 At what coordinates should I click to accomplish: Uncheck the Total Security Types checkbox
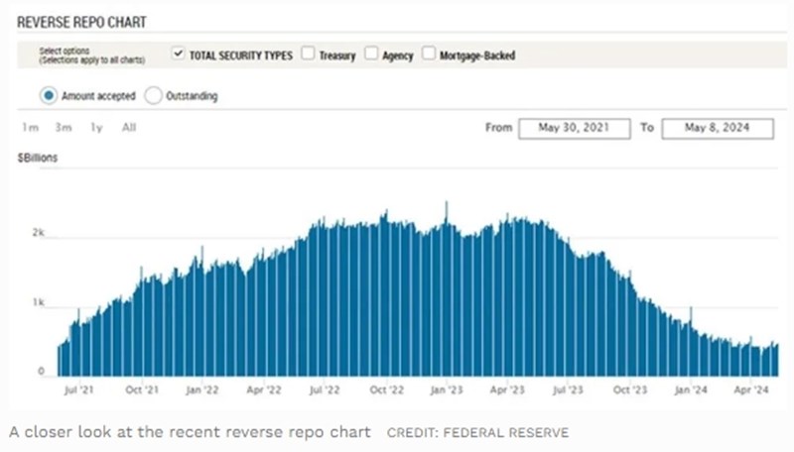tap(179, 56)
